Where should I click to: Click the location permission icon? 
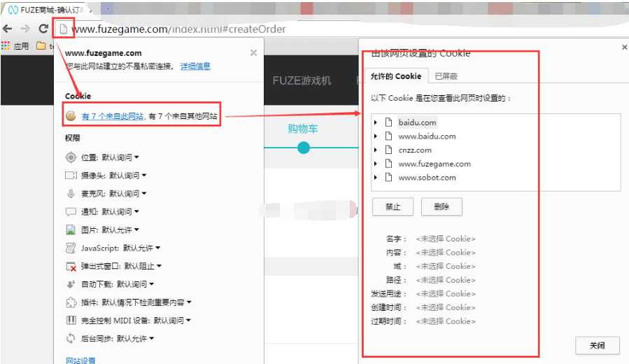[x=71, y=157]
